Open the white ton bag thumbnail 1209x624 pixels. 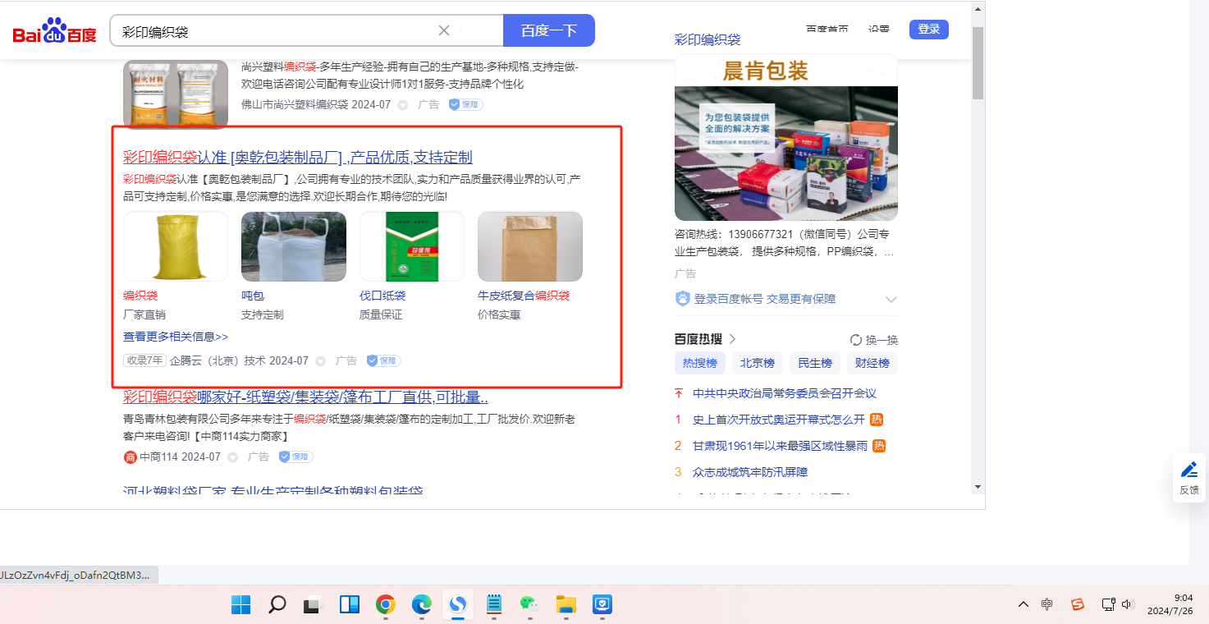point(294,246)
